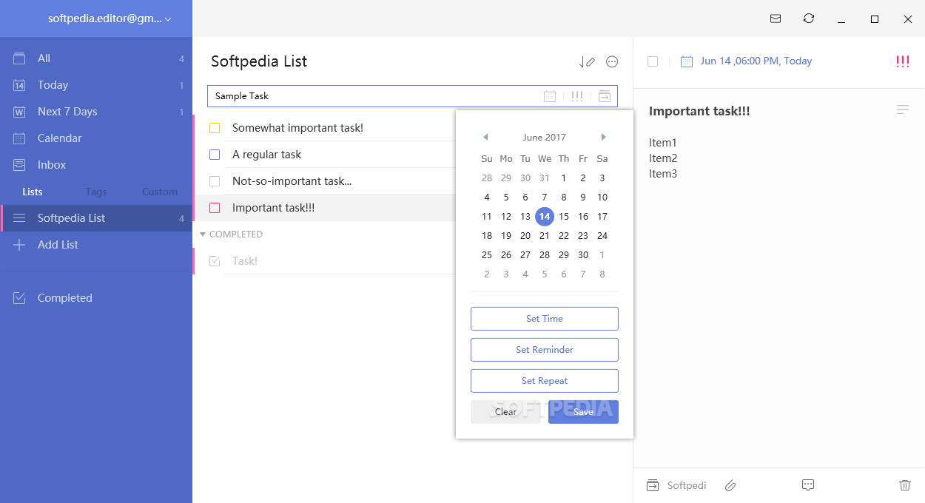Check the 'Somewhat important task!' checkbox
Viewport: 925px width, 503px height.
point(215,128)
